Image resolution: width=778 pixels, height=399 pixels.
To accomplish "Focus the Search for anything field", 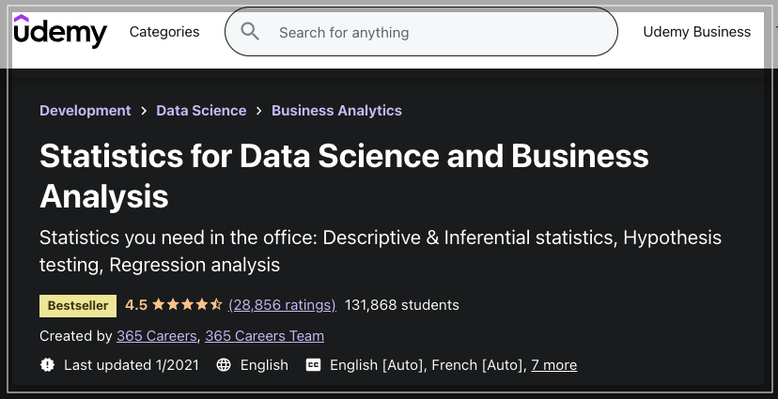I will (x=421, y=32).
